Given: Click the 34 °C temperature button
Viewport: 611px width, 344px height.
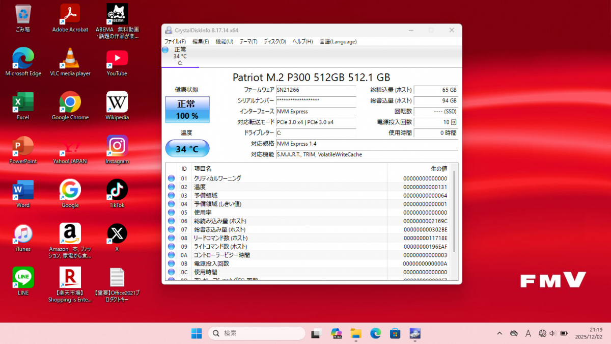Looking at the screenshot, I should click(x=187, y=148).
